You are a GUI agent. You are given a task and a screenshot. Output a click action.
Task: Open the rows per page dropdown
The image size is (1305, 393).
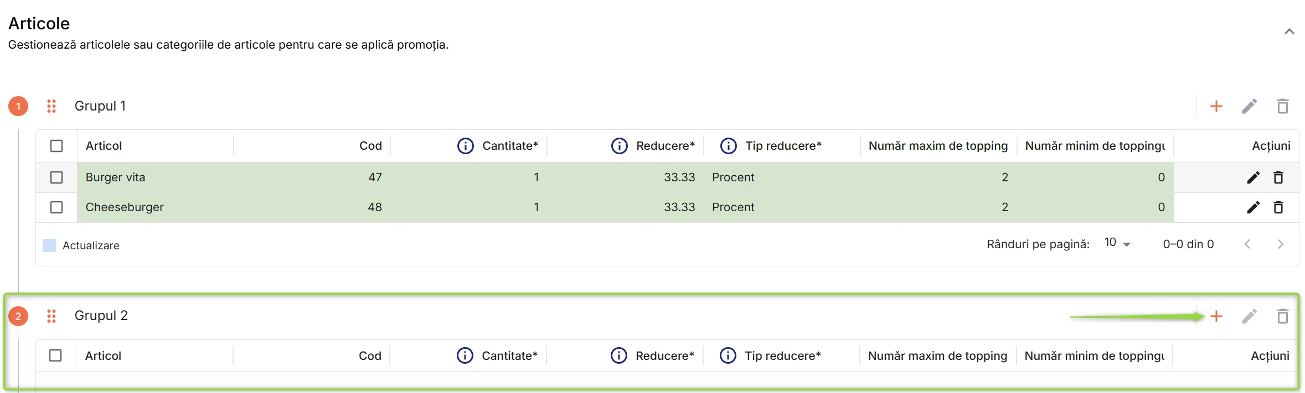point(1117,243)
